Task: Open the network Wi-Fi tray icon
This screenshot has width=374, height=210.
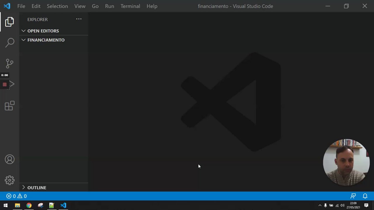Action: point(337,205)
